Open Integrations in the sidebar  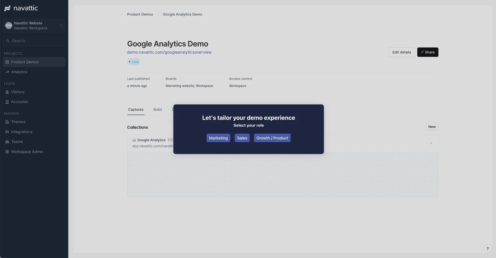(34, 132)
